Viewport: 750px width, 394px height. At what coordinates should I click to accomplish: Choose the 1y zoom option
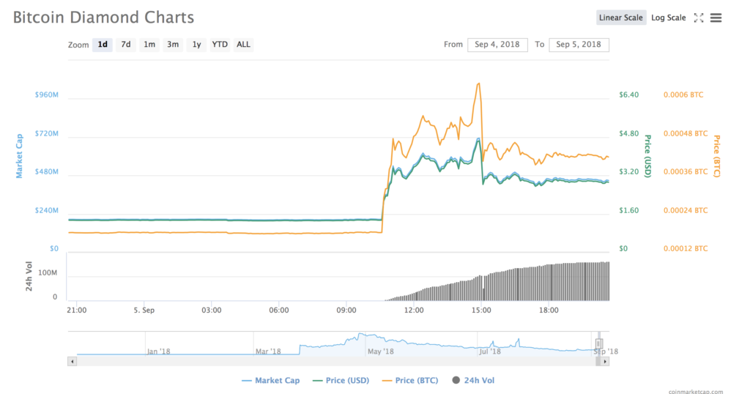196,45
